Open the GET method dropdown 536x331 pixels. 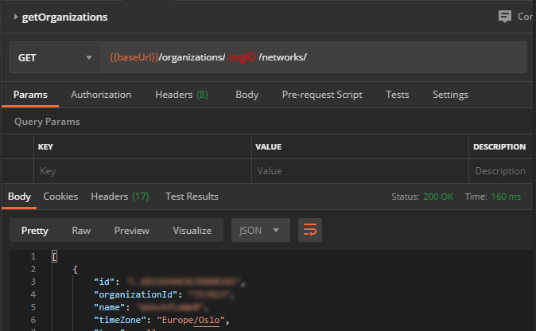coord(54,58)
